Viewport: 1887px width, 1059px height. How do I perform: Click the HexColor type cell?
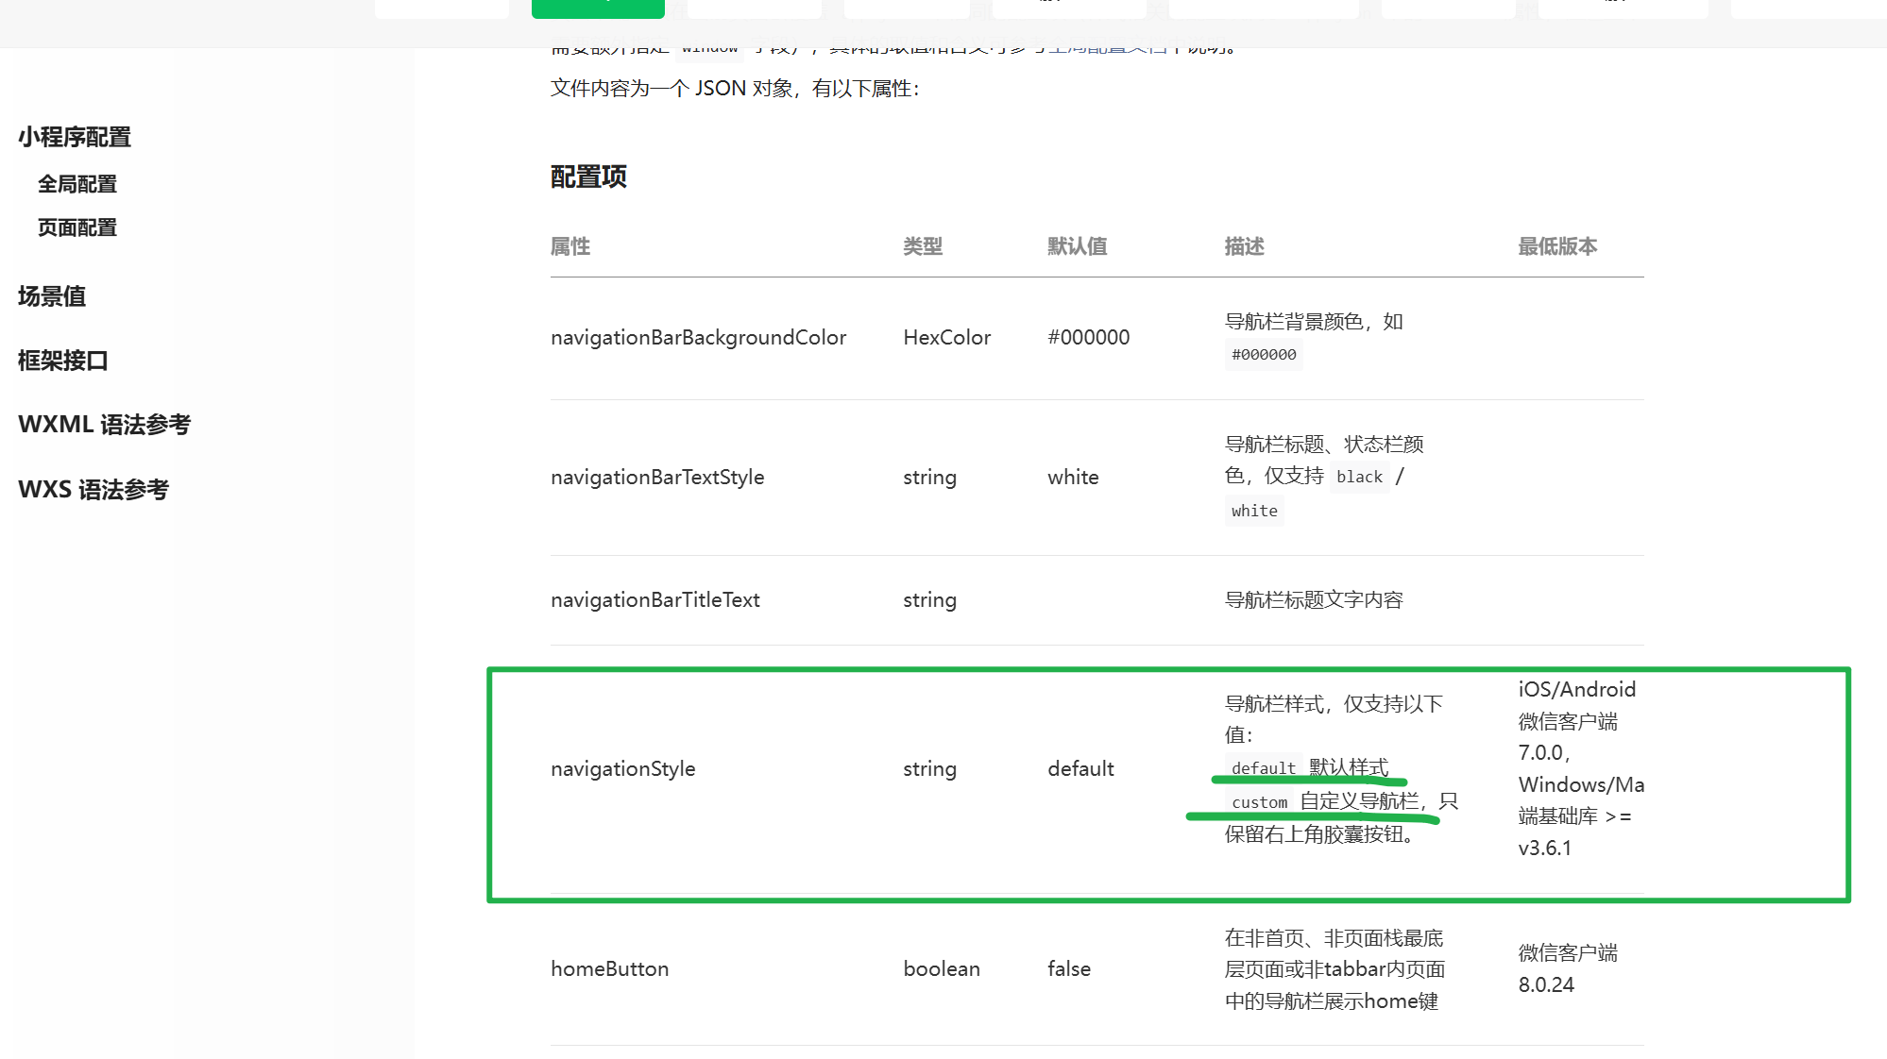click(x=946, y=338)
